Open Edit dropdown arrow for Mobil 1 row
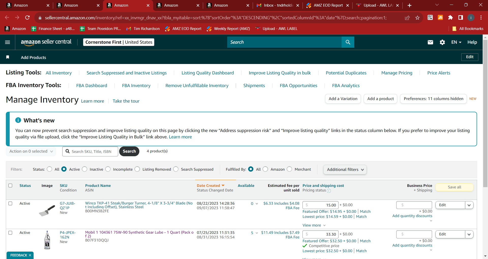 click(x=469, y=234)
